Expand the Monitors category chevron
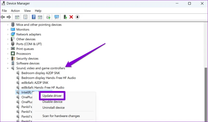Viewport: 208px width, 122px height. [8, 29]
